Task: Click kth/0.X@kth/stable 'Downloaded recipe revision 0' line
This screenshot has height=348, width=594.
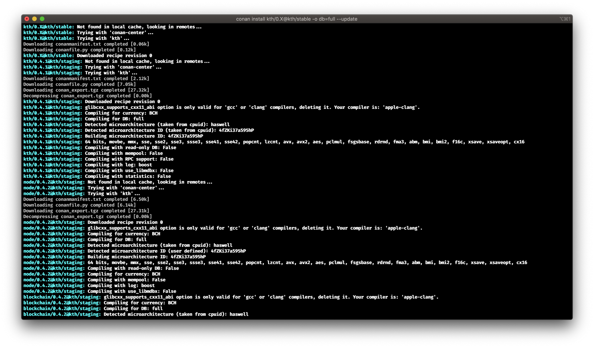Action: click(88, 56)
